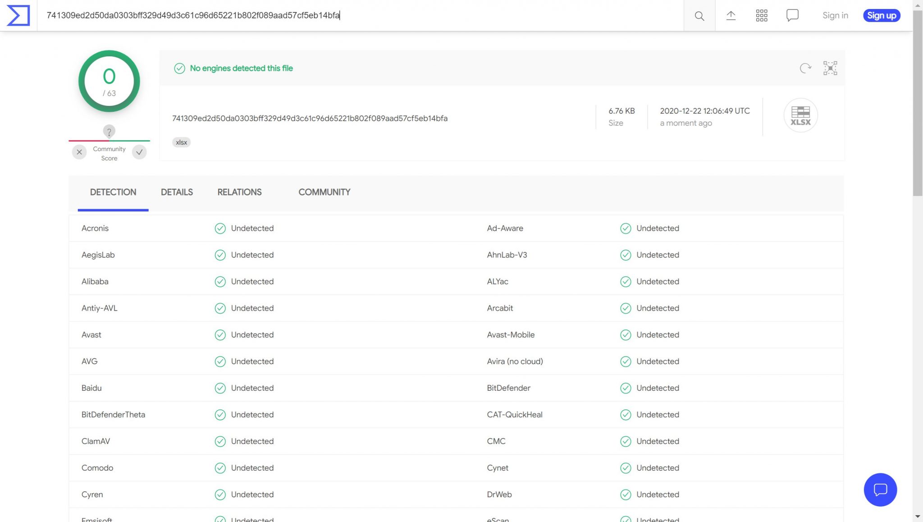Click the scrollbar up arrow

[918, 5]
